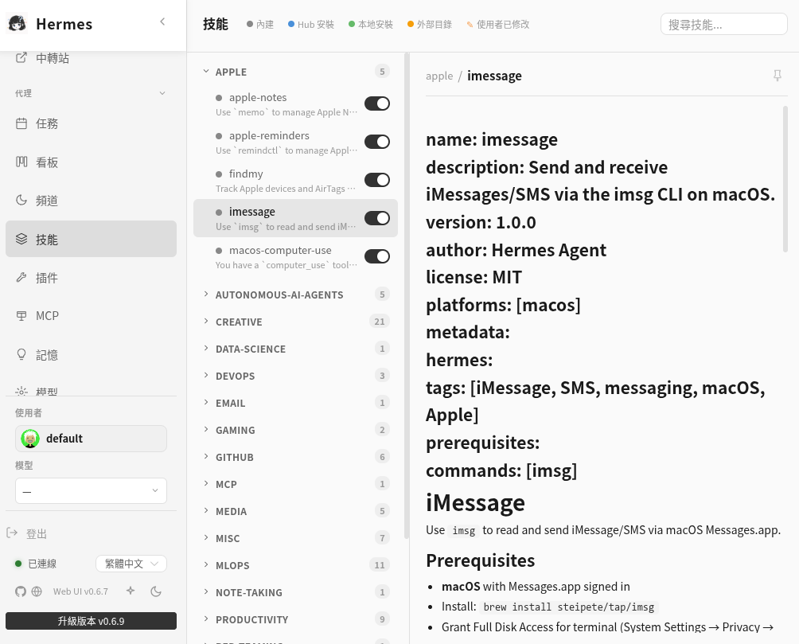The image size is (799, 644).
Task: Select the 技能 sidebar item
Action: (91, 239)
